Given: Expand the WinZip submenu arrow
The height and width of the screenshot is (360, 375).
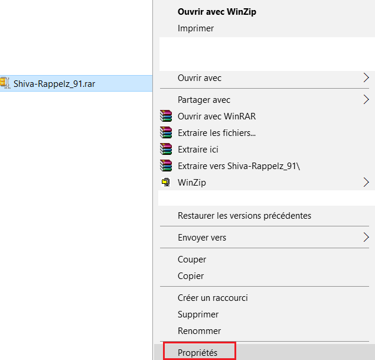Looking at the screenshot, I should click(x=366, y=183).
